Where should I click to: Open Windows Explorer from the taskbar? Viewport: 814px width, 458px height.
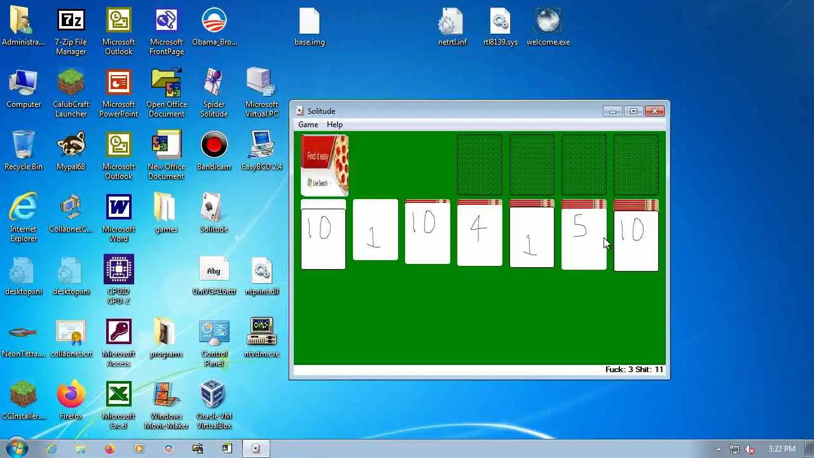[x=81, y=448]
